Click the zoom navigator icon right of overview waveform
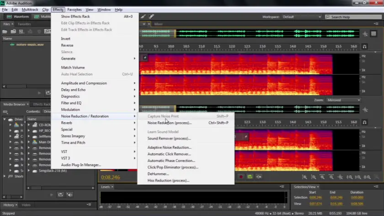The width and height of the screenshot is (384, 216). click(365, 34)
